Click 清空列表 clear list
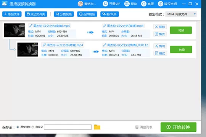This screenshot has height=137, width=206. pos(144,127)
